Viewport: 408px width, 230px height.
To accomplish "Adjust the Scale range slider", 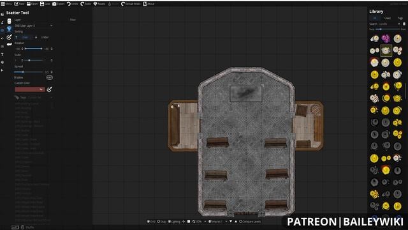I will pos(33,60).
